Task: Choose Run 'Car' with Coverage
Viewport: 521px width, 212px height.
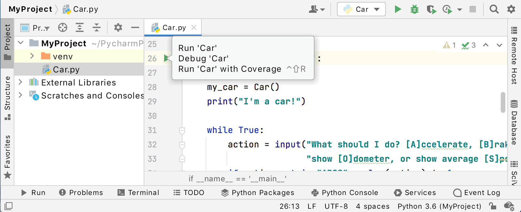Action: pos(229,69)
